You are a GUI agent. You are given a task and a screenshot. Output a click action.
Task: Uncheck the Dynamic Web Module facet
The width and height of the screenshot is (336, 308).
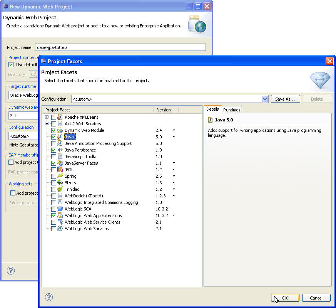coord(53,130)
